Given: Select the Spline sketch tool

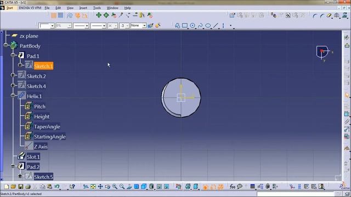Looking at the screenshot, I should coord(200,26).
